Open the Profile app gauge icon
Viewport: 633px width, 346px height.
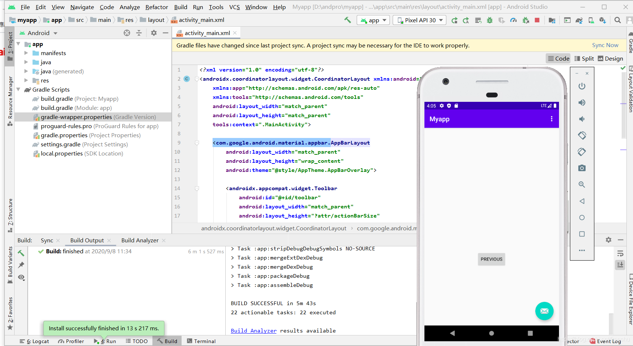(513, 20)
